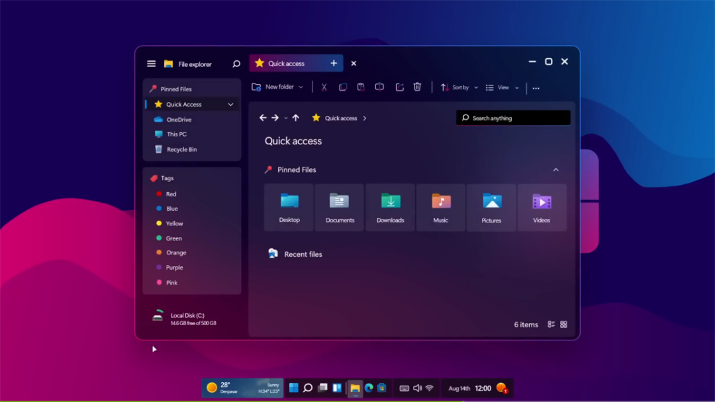Create a New folder
Image resolution: width=715 pixels, height=402 pixels.
pyautogui.click(x=273, y=87)
